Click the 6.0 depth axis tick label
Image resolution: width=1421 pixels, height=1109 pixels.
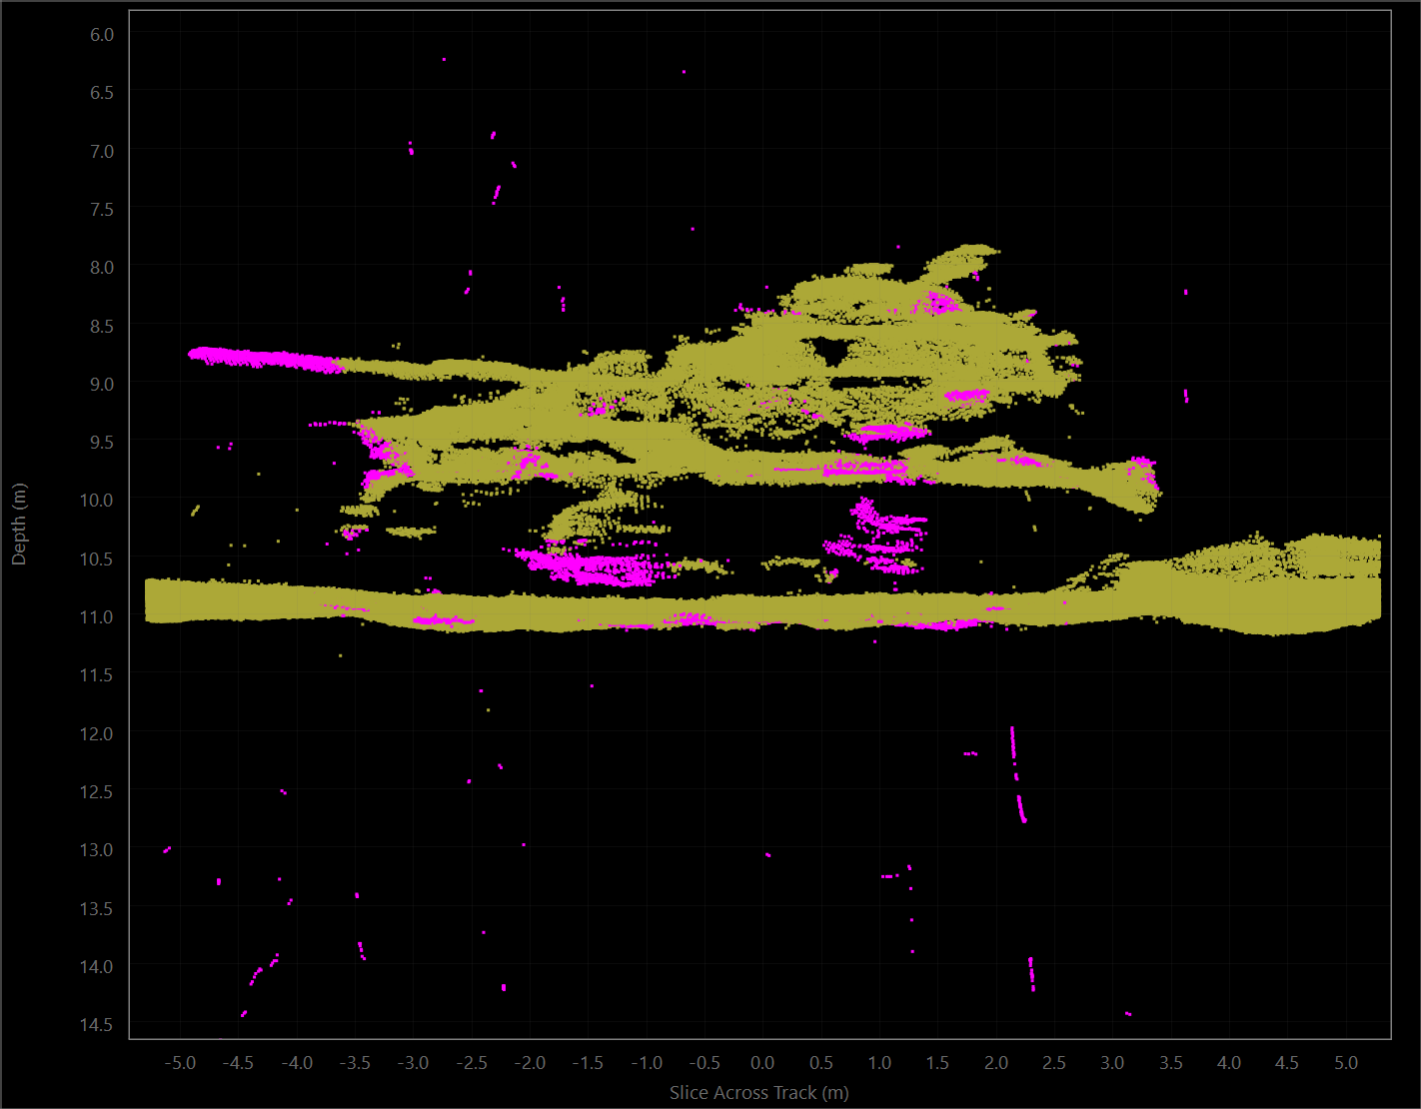[x=102, y=34]
